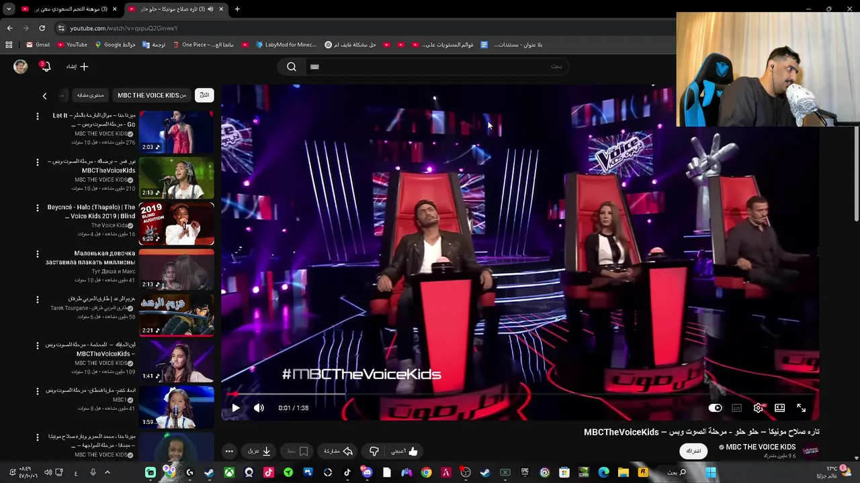The width and height of the screenshot is (860, 483).
Task: Open the notifications bell
Action: (x=45, y=66)
